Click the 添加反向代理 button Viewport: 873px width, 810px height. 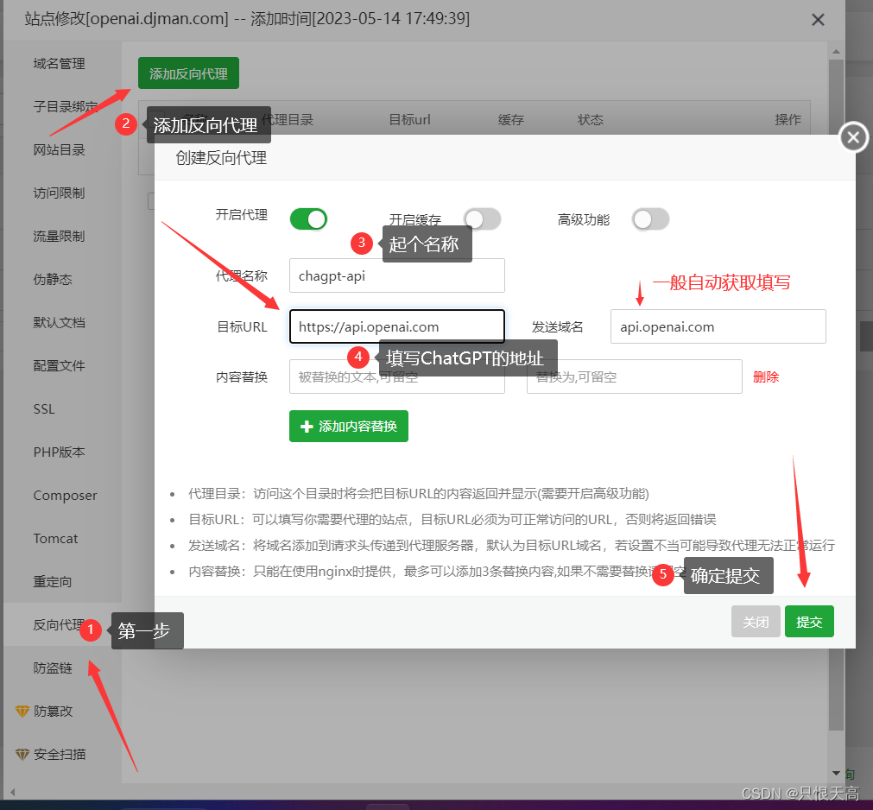tap(188, 73)
